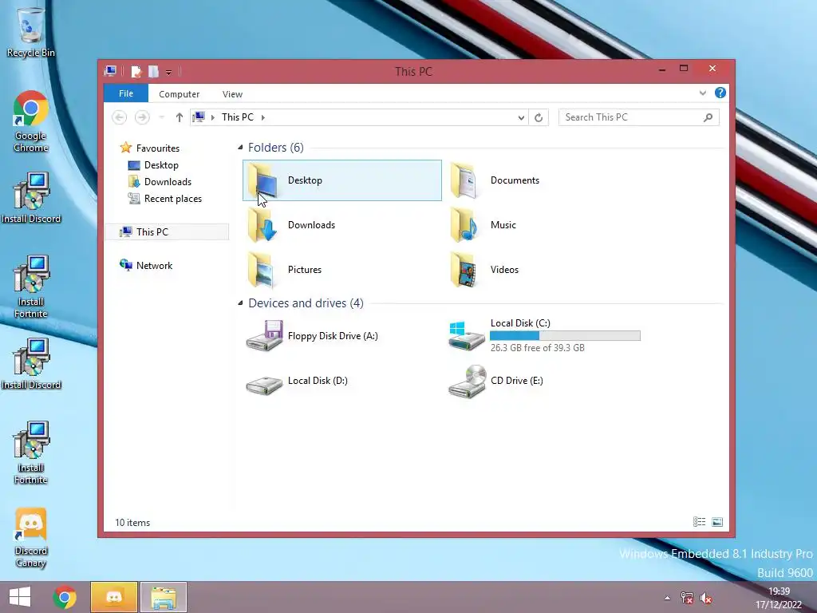817x613 pixels.
Task: Click the search magnifier icon
Action: (708, 117)
